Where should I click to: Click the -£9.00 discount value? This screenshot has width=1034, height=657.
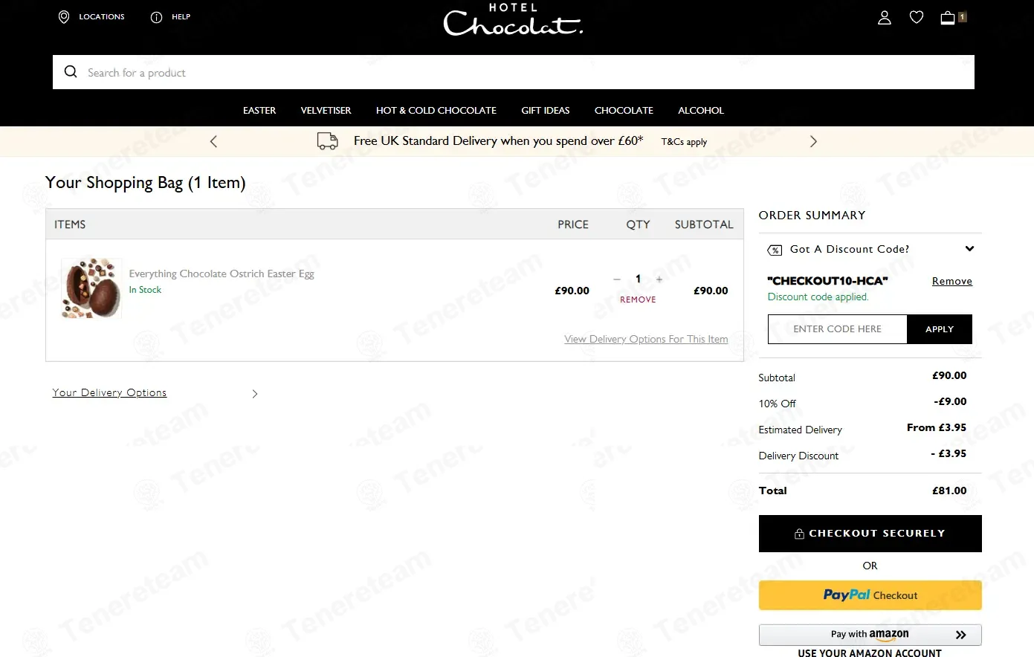click(x=950, y=401)
